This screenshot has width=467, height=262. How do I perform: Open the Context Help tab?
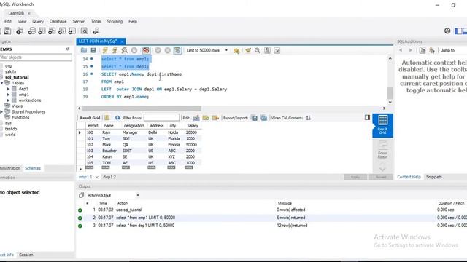click(x=409, y=177)
